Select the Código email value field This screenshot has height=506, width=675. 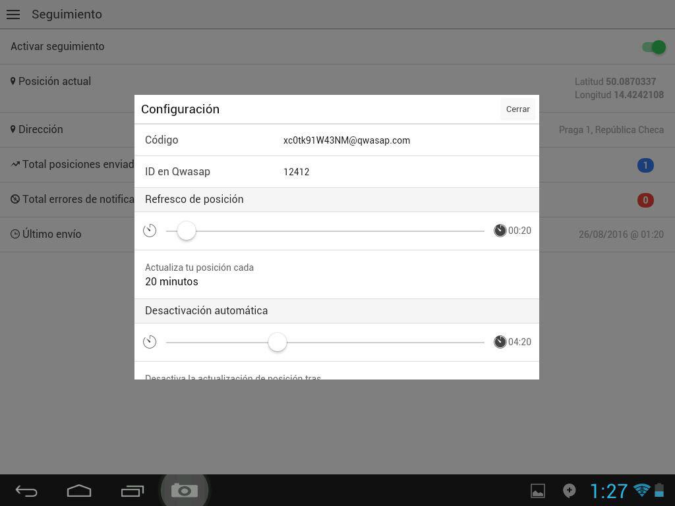point(347,140)
